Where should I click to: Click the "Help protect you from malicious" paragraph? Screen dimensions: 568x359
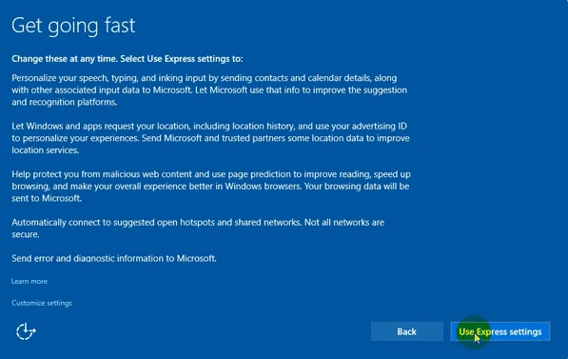pyautogui.click(x=211, y=186)
